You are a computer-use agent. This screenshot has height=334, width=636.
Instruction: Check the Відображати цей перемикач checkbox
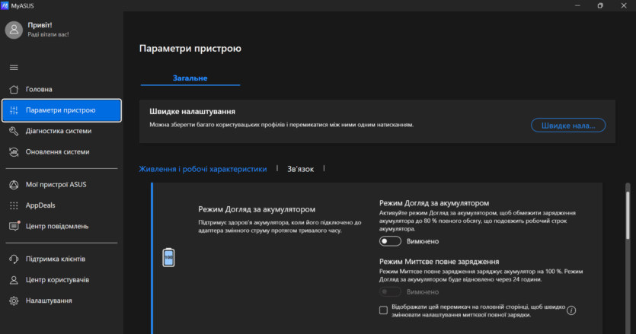point(383,310)
